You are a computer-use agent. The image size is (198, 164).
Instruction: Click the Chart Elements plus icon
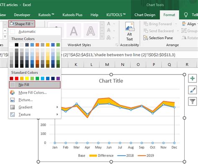click(193, 78)
